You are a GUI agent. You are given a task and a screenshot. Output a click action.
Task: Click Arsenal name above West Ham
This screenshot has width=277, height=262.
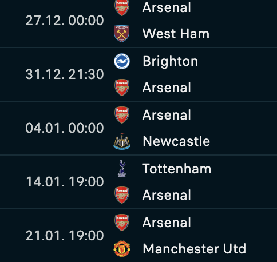[167, 7]
